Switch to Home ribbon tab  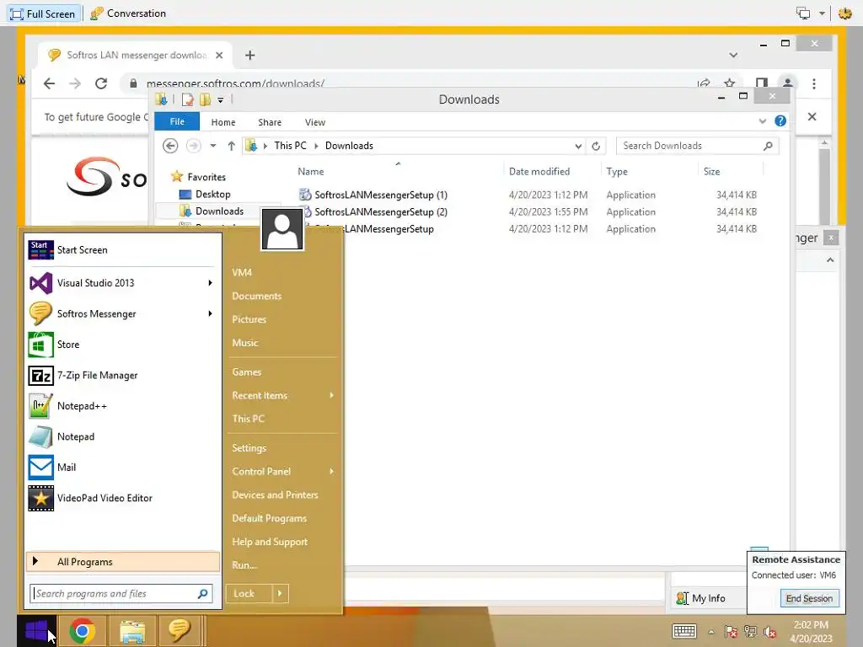(x=222, y=122)
